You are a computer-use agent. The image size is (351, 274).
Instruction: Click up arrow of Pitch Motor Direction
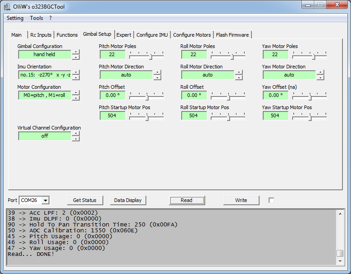157,72
